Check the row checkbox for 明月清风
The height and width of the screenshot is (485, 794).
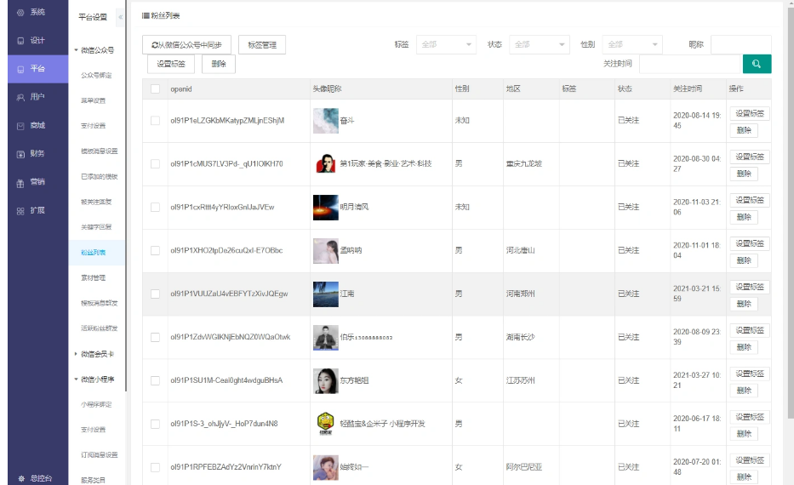coord(155,207)
